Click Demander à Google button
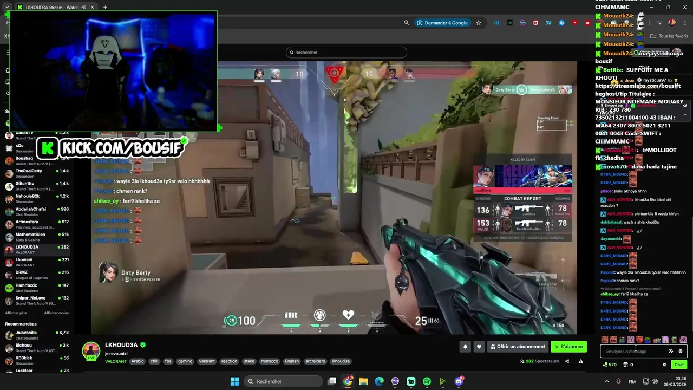The width and height of the screenshot is (693, 390). pyautogui.click(x=442, y=23)
